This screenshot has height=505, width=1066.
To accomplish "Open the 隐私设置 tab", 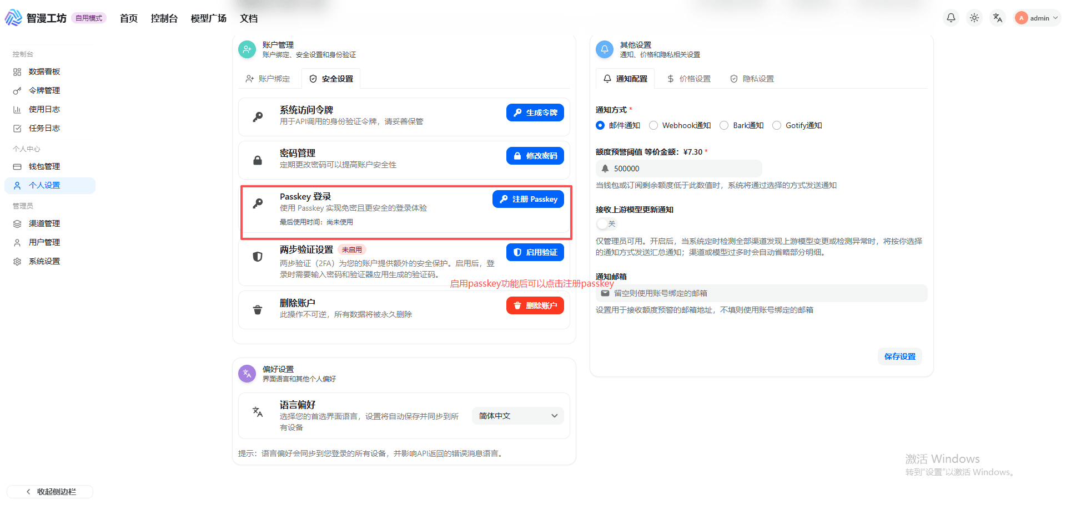I will (x=752, y=79).
